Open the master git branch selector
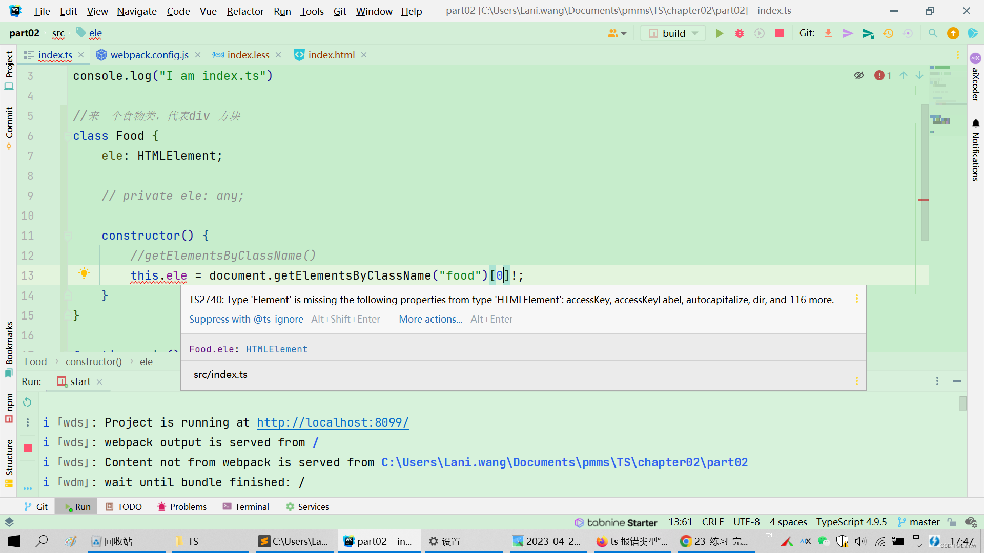 pos(918,522)
